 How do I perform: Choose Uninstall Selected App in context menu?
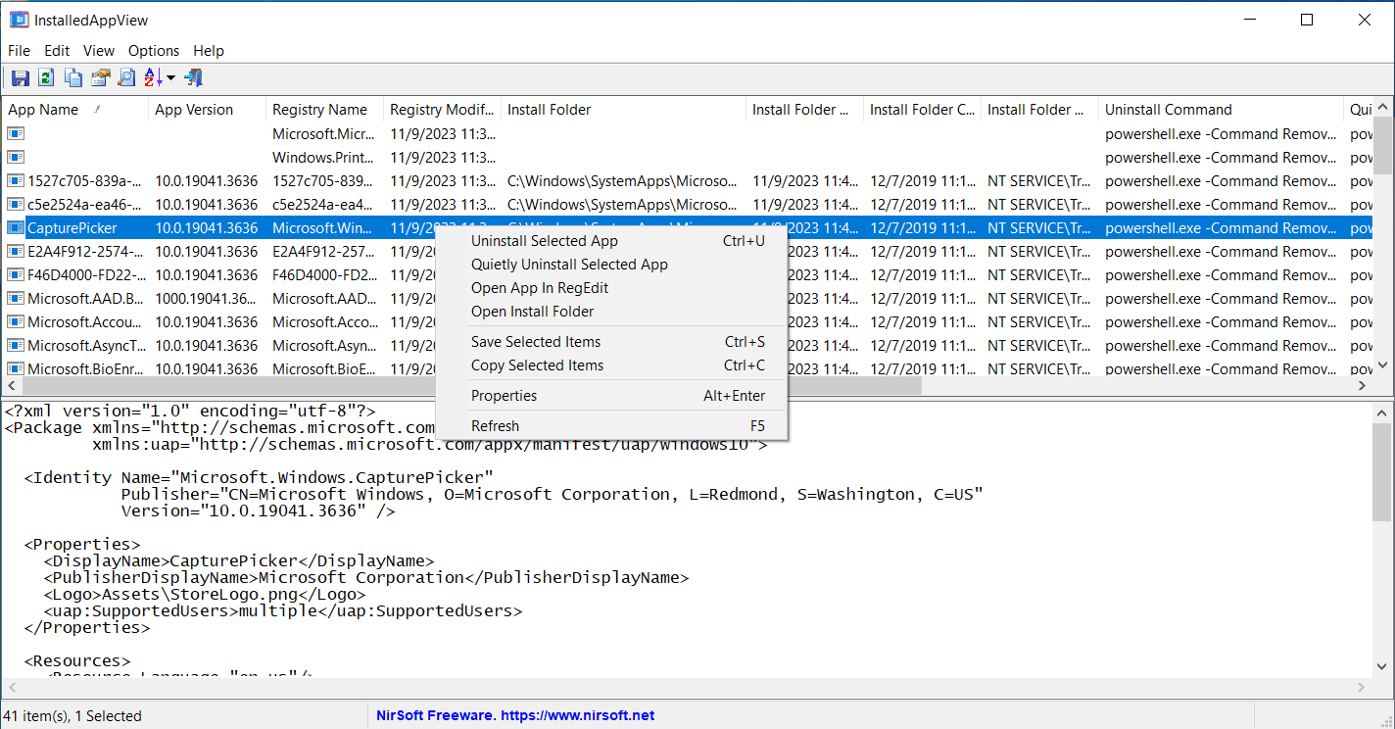coord(611,241)
